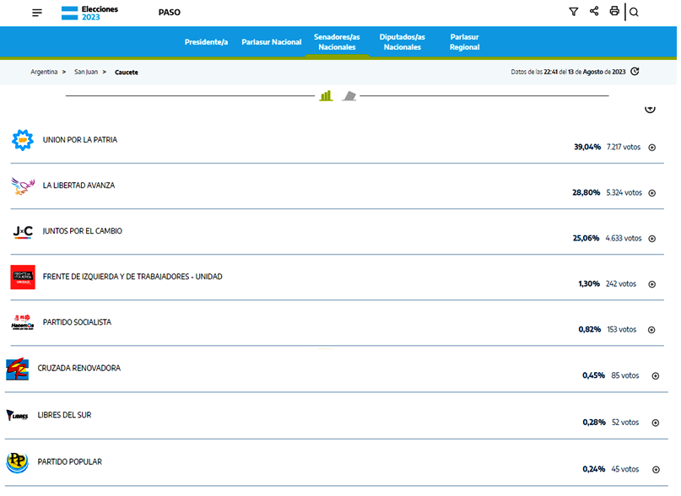Open the search magnifier
Viewport: 681px width, 496px height.
(635, 13)
